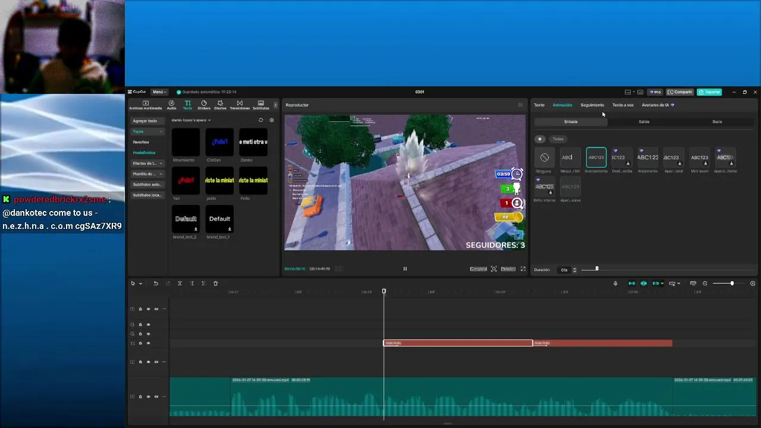Click the timeline zoom-out magnifier
This screenshot has width=761, height=428.
(705, 284)
